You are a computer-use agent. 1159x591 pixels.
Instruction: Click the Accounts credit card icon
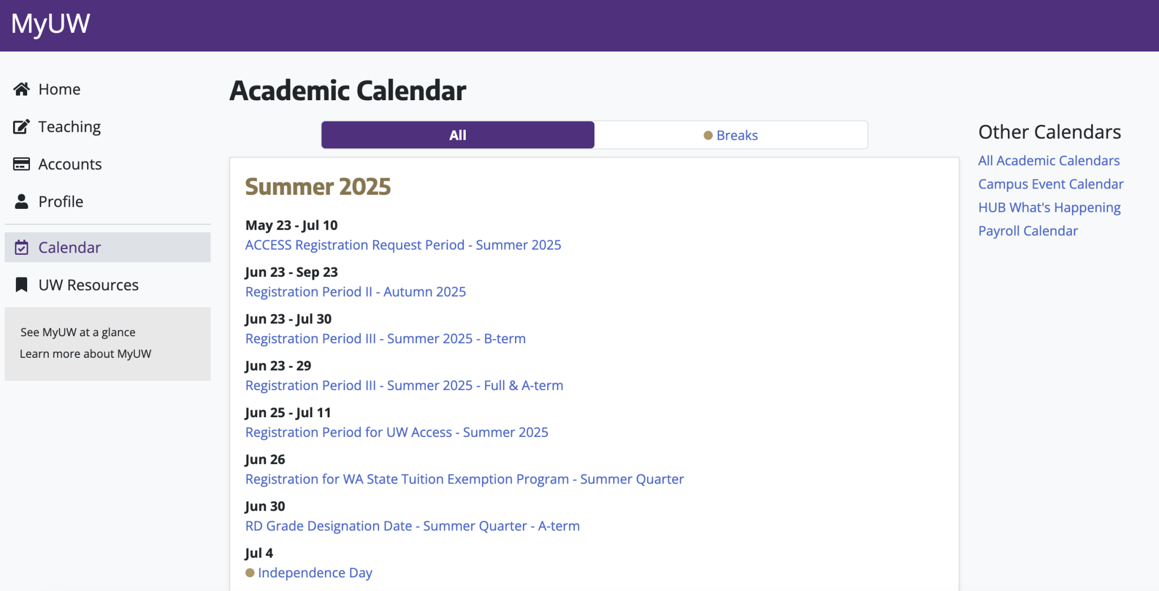click(x=22, y=164)
